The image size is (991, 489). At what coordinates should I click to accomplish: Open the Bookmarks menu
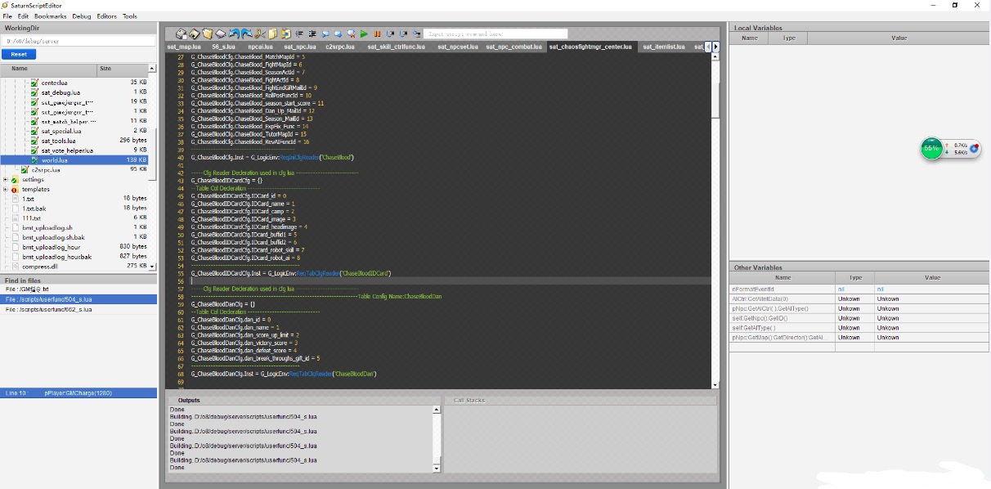tap(50, 16)
